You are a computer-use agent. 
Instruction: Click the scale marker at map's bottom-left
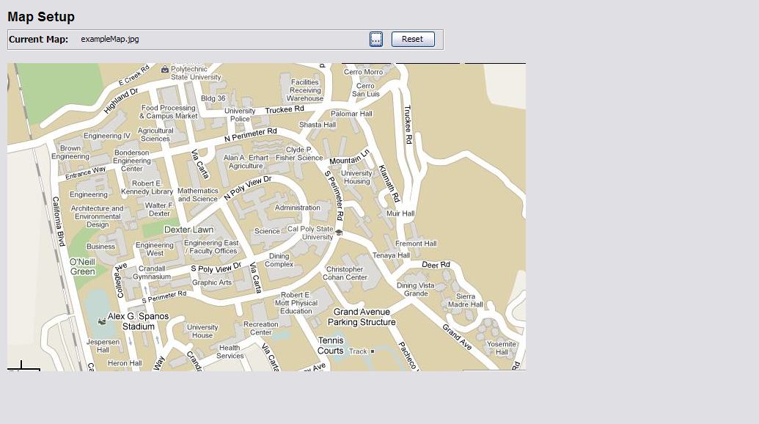(x=22, y=366)
